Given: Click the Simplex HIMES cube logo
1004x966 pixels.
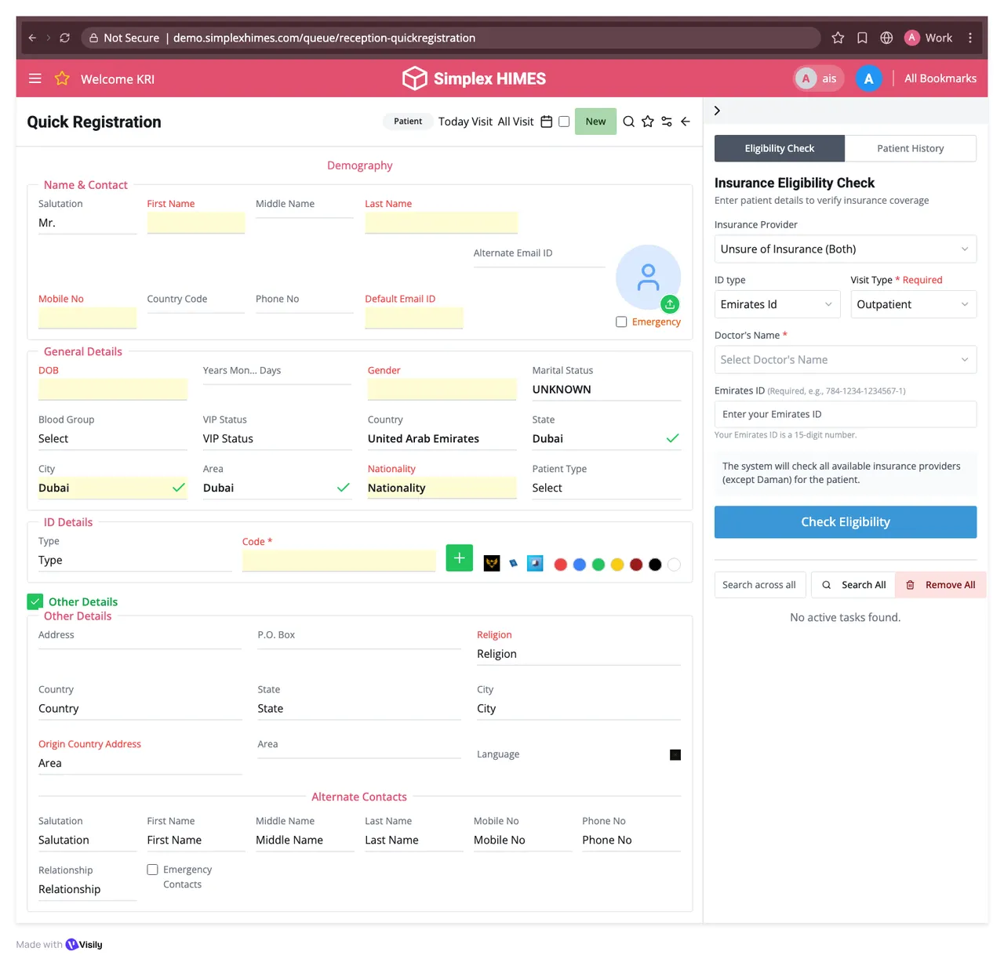Looking at the screenshot, I should point(414,78).
